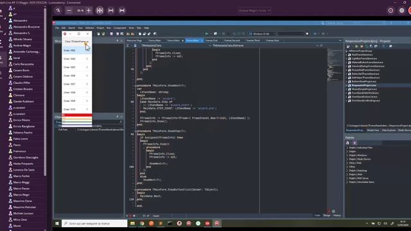Switch to the History tab at editor bottom

[337, 216]
